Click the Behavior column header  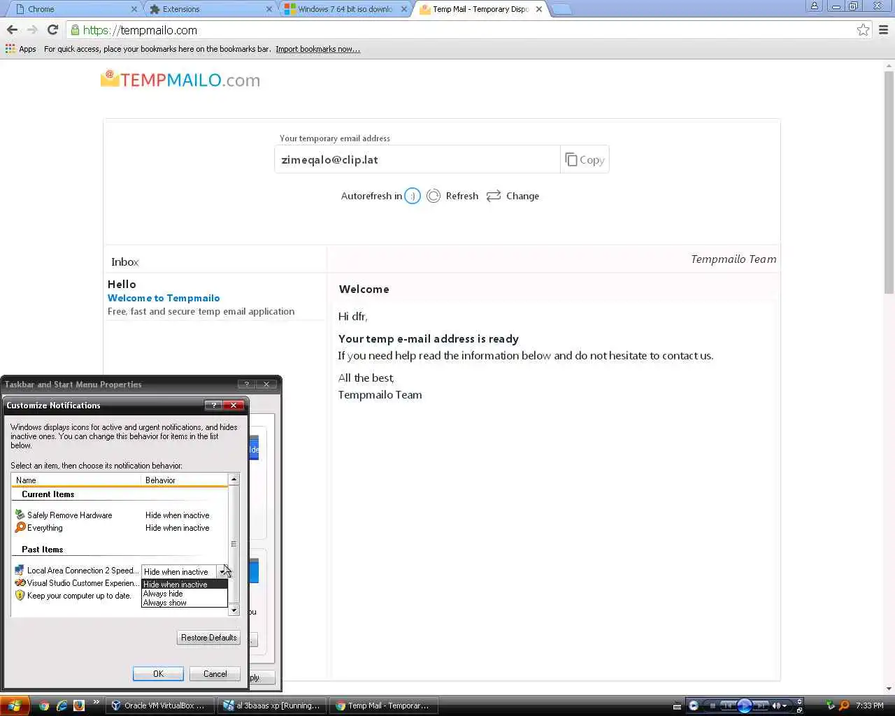[x=185, y=480]
